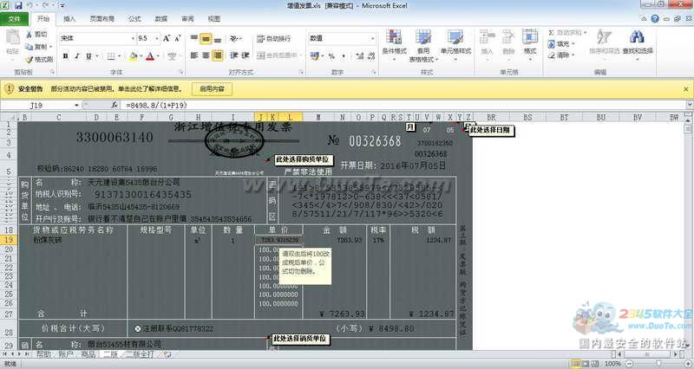Undo the last action
This screenshot has height=369, width=694.
[x=30, y=6]
